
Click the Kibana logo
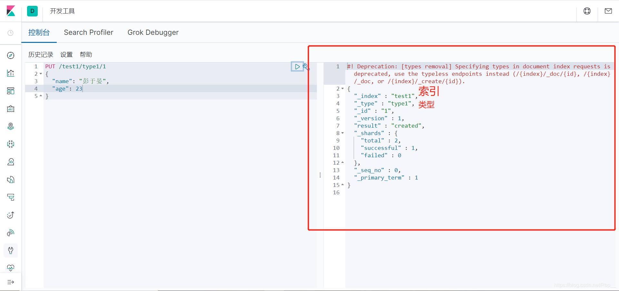tap(11, 11)
